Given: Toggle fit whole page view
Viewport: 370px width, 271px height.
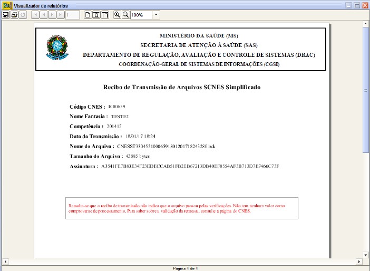Looking at the screenshot, I should point(105,15).
